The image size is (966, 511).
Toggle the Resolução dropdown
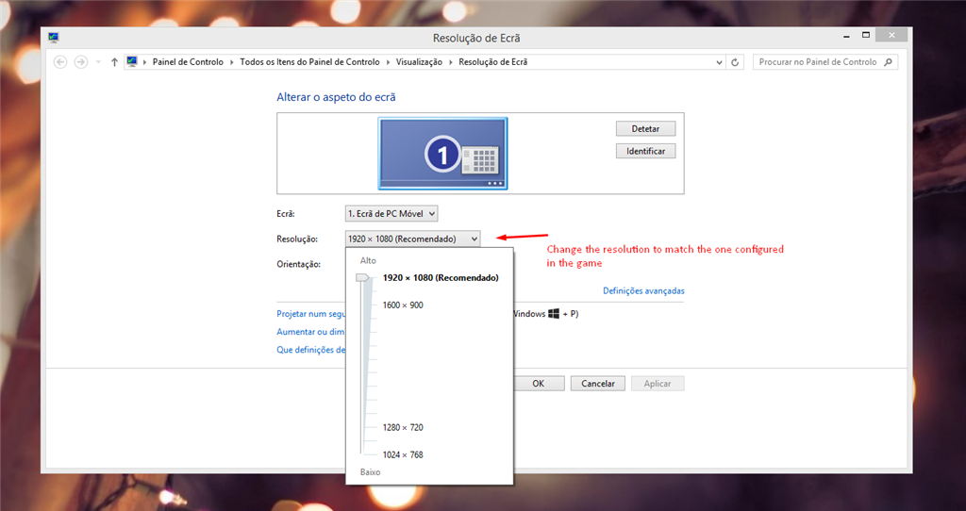coord(412,239)
